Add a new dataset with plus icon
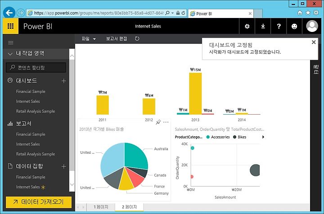This screenshot has width=324, height=214. pos(63,166)
